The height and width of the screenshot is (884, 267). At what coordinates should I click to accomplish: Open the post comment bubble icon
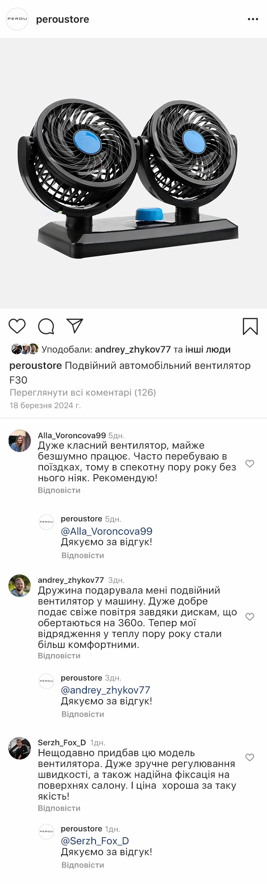pos(46,326)
